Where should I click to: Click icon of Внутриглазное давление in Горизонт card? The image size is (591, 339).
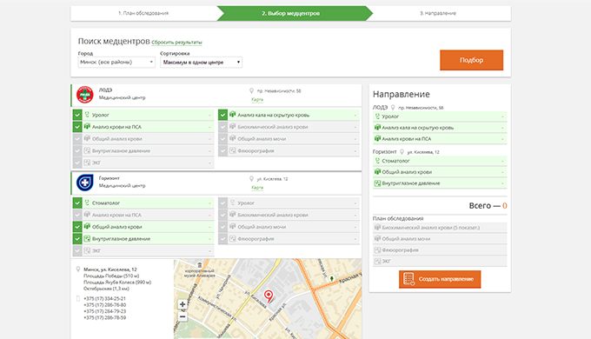pyautogui.click(x=87, y=239)
